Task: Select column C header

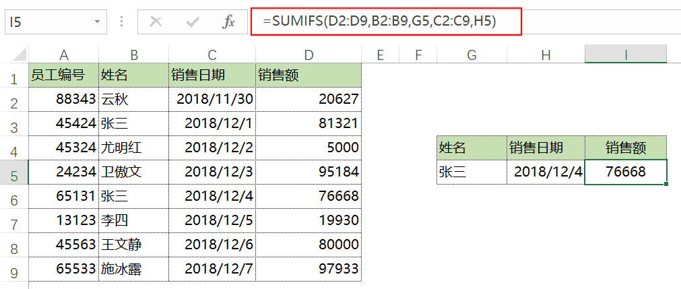Action: (212, 55)
